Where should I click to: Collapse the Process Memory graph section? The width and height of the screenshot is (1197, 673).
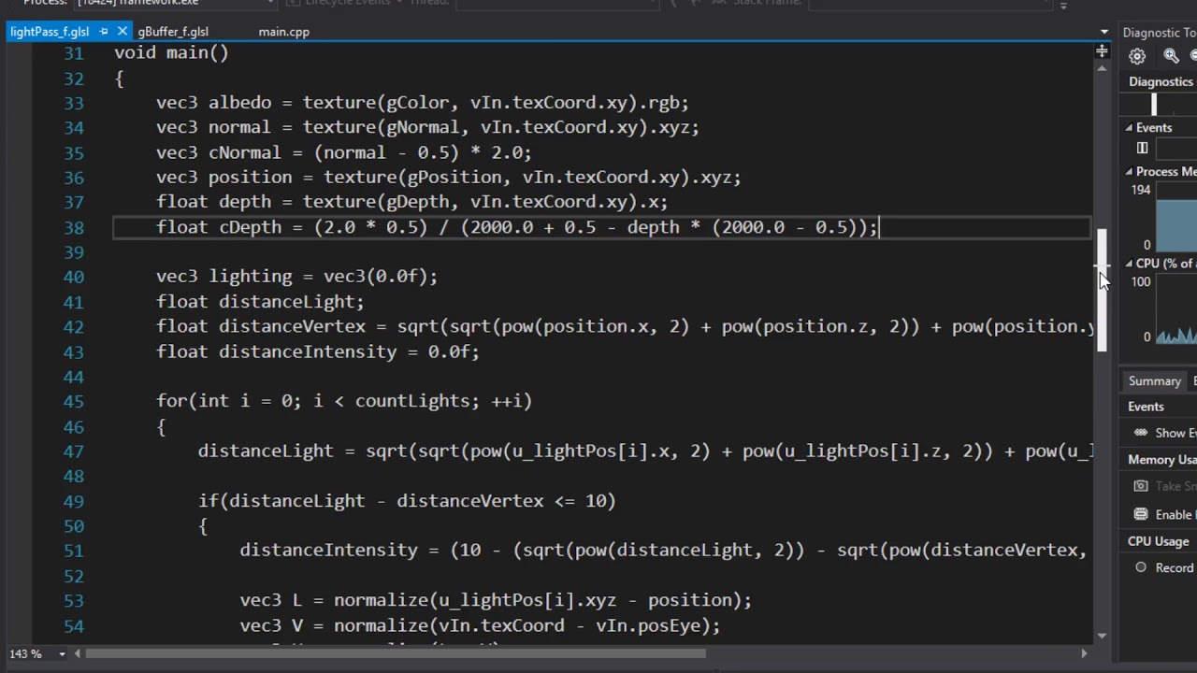(1129, 172)
